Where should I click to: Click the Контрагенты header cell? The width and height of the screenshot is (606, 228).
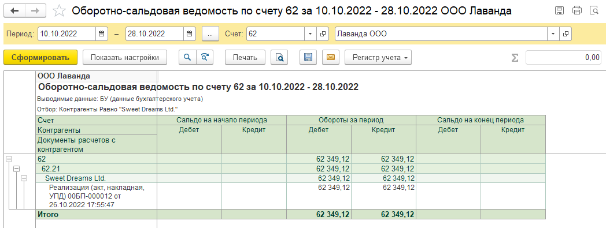(96, 130)
